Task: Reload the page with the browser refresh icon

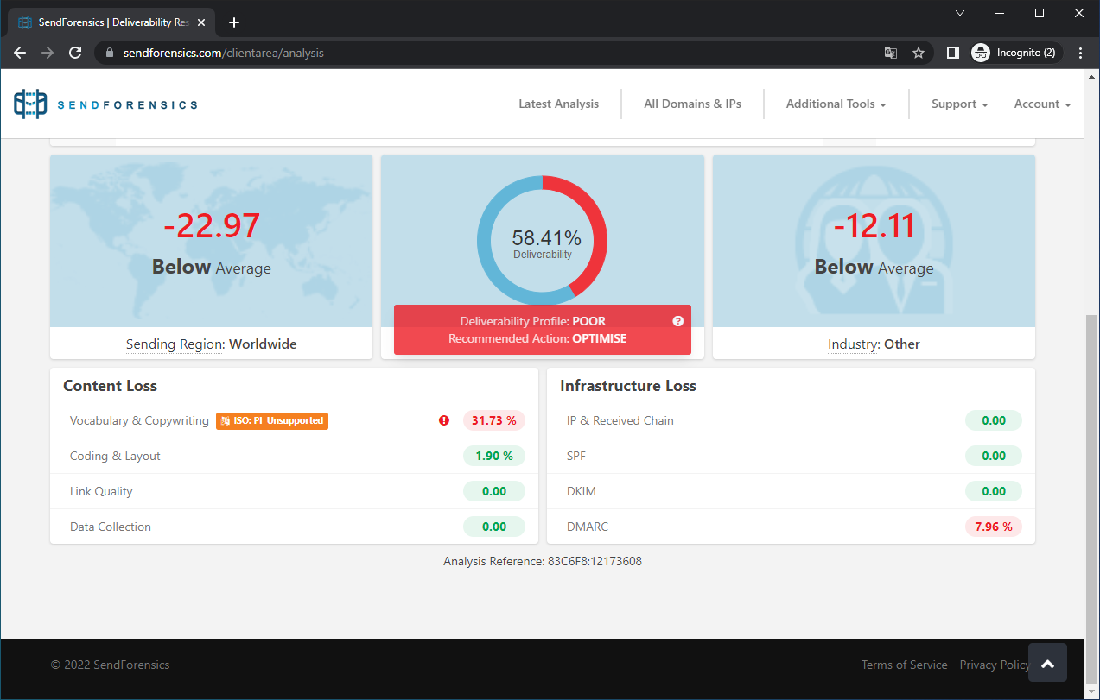Action: 75,53
